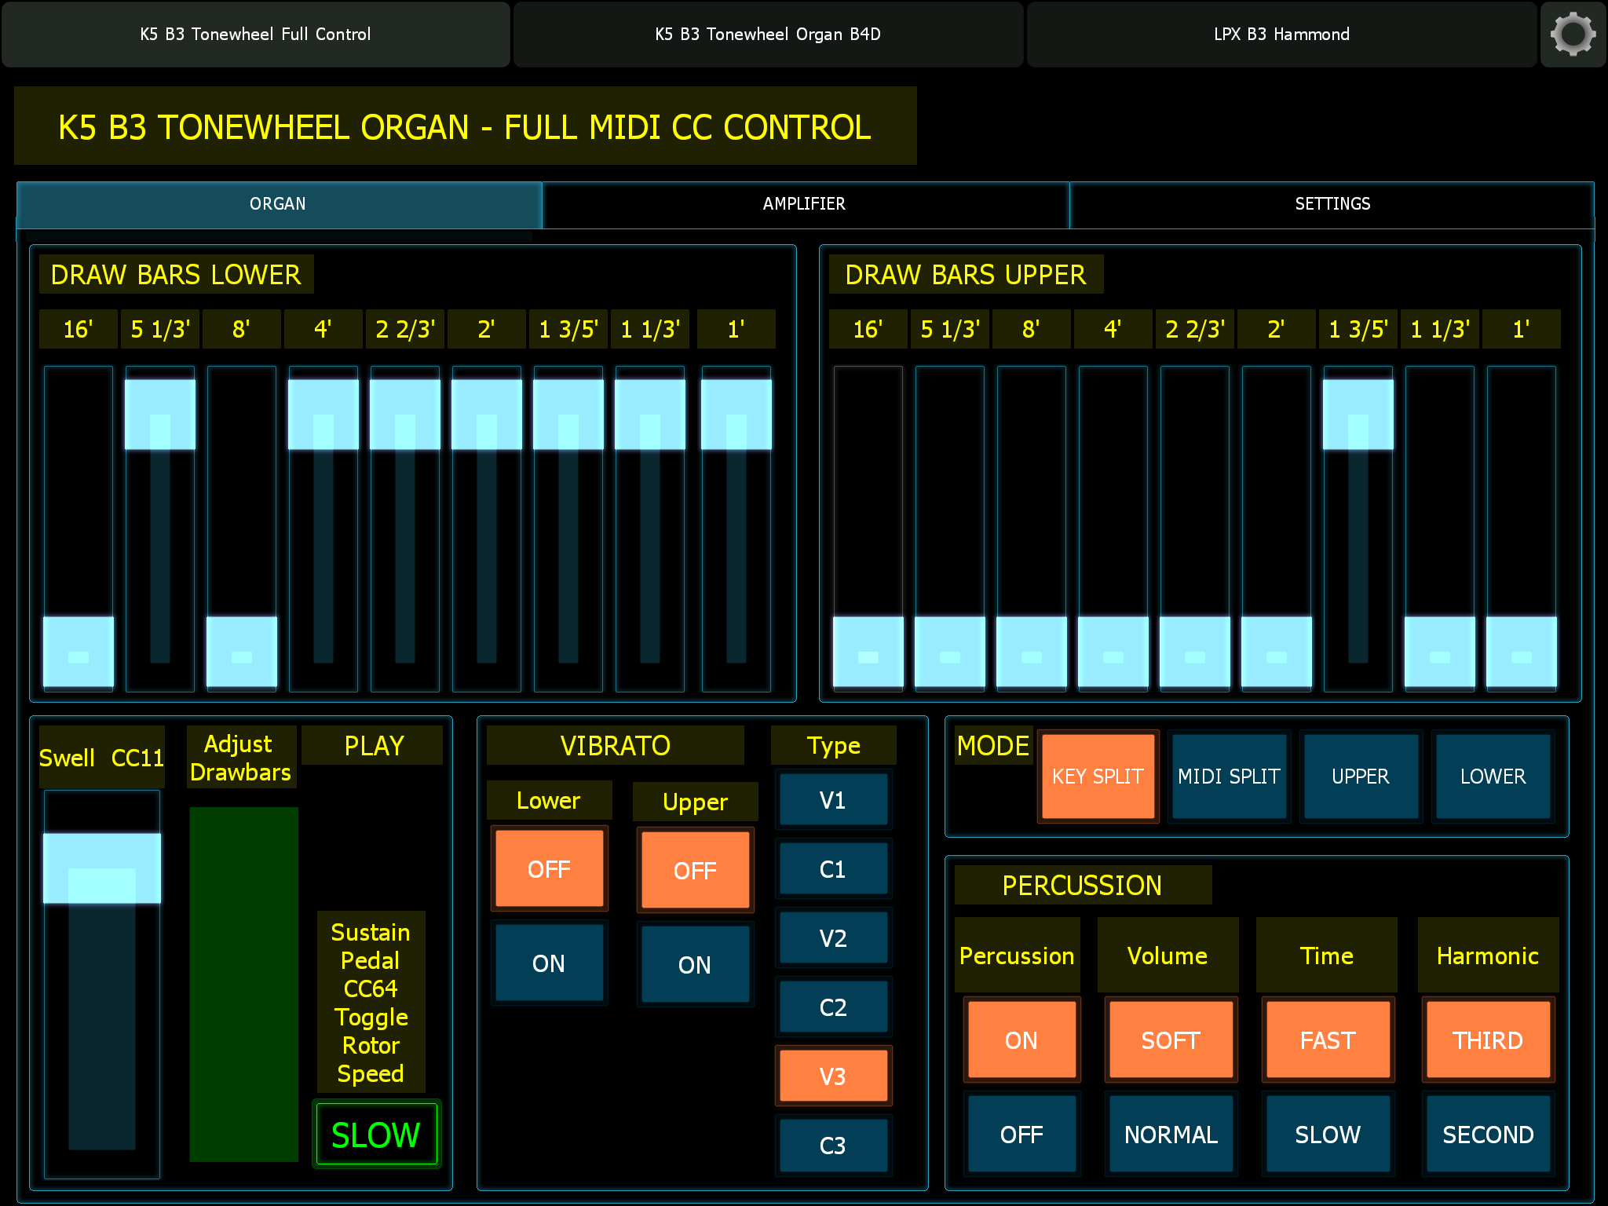This screenshot has width=1608, height=1206.
Task: Click upper drawbar 2 2/3' slider handle
Action: coord(1195,652)
